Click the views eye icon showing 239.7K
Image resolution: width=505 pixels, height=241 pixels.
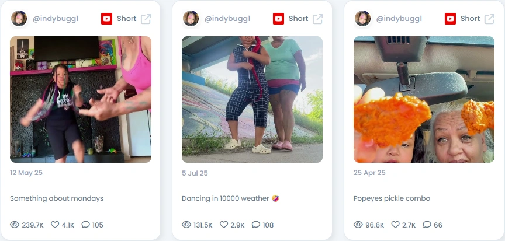tap(15, 225)
